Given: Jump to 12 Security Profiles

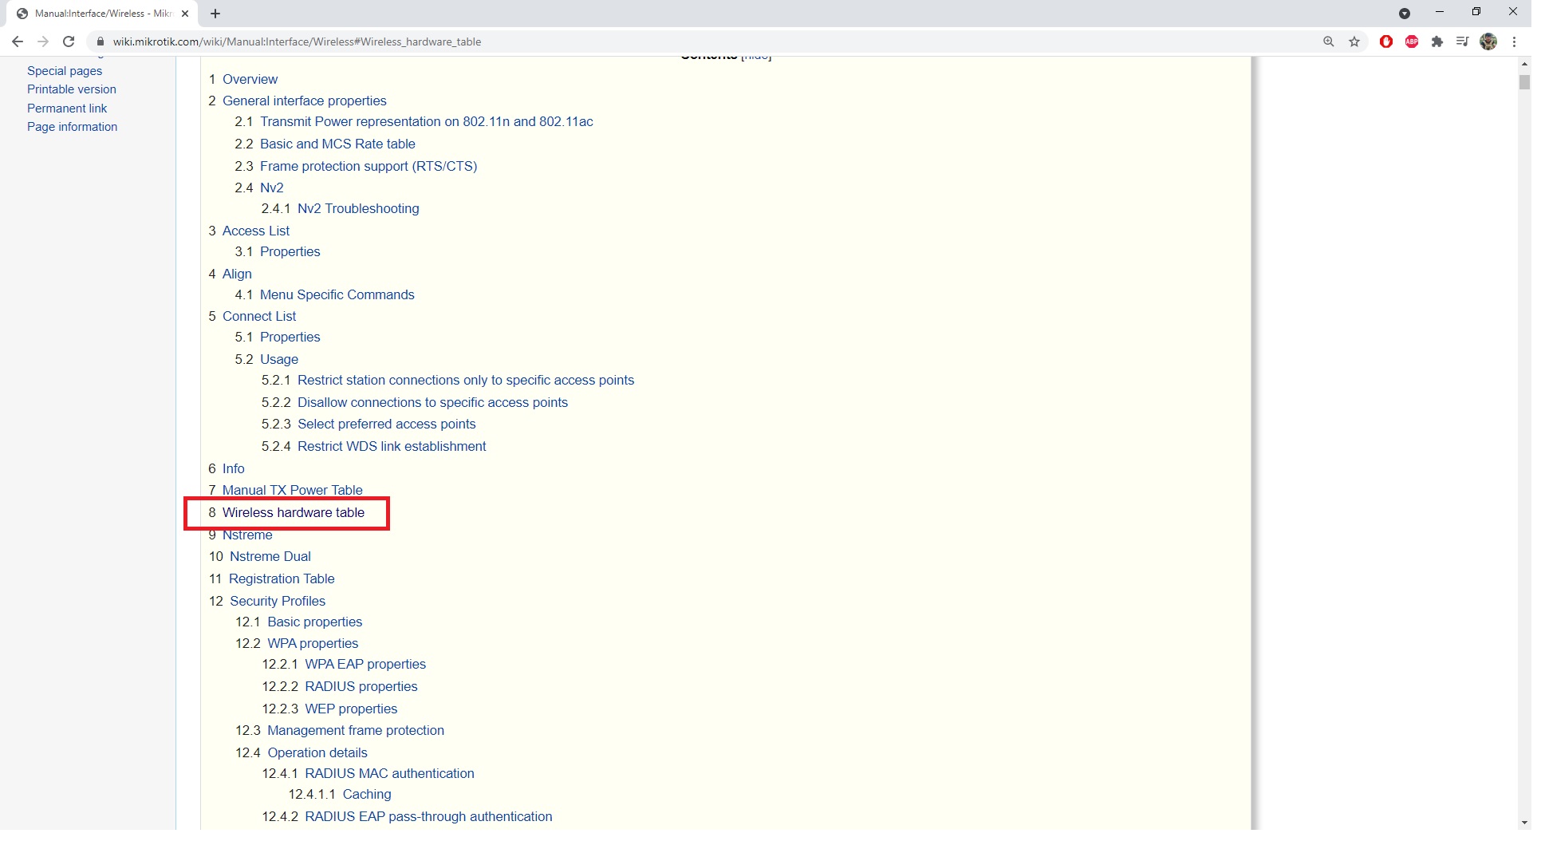Looking at the screenshot, I should (x=279, y=602).
